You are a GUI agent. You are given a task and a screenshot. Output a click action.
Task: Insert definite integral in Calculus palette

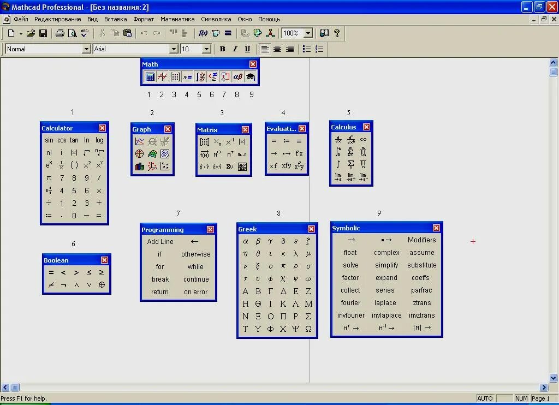(x=338, y=152)
